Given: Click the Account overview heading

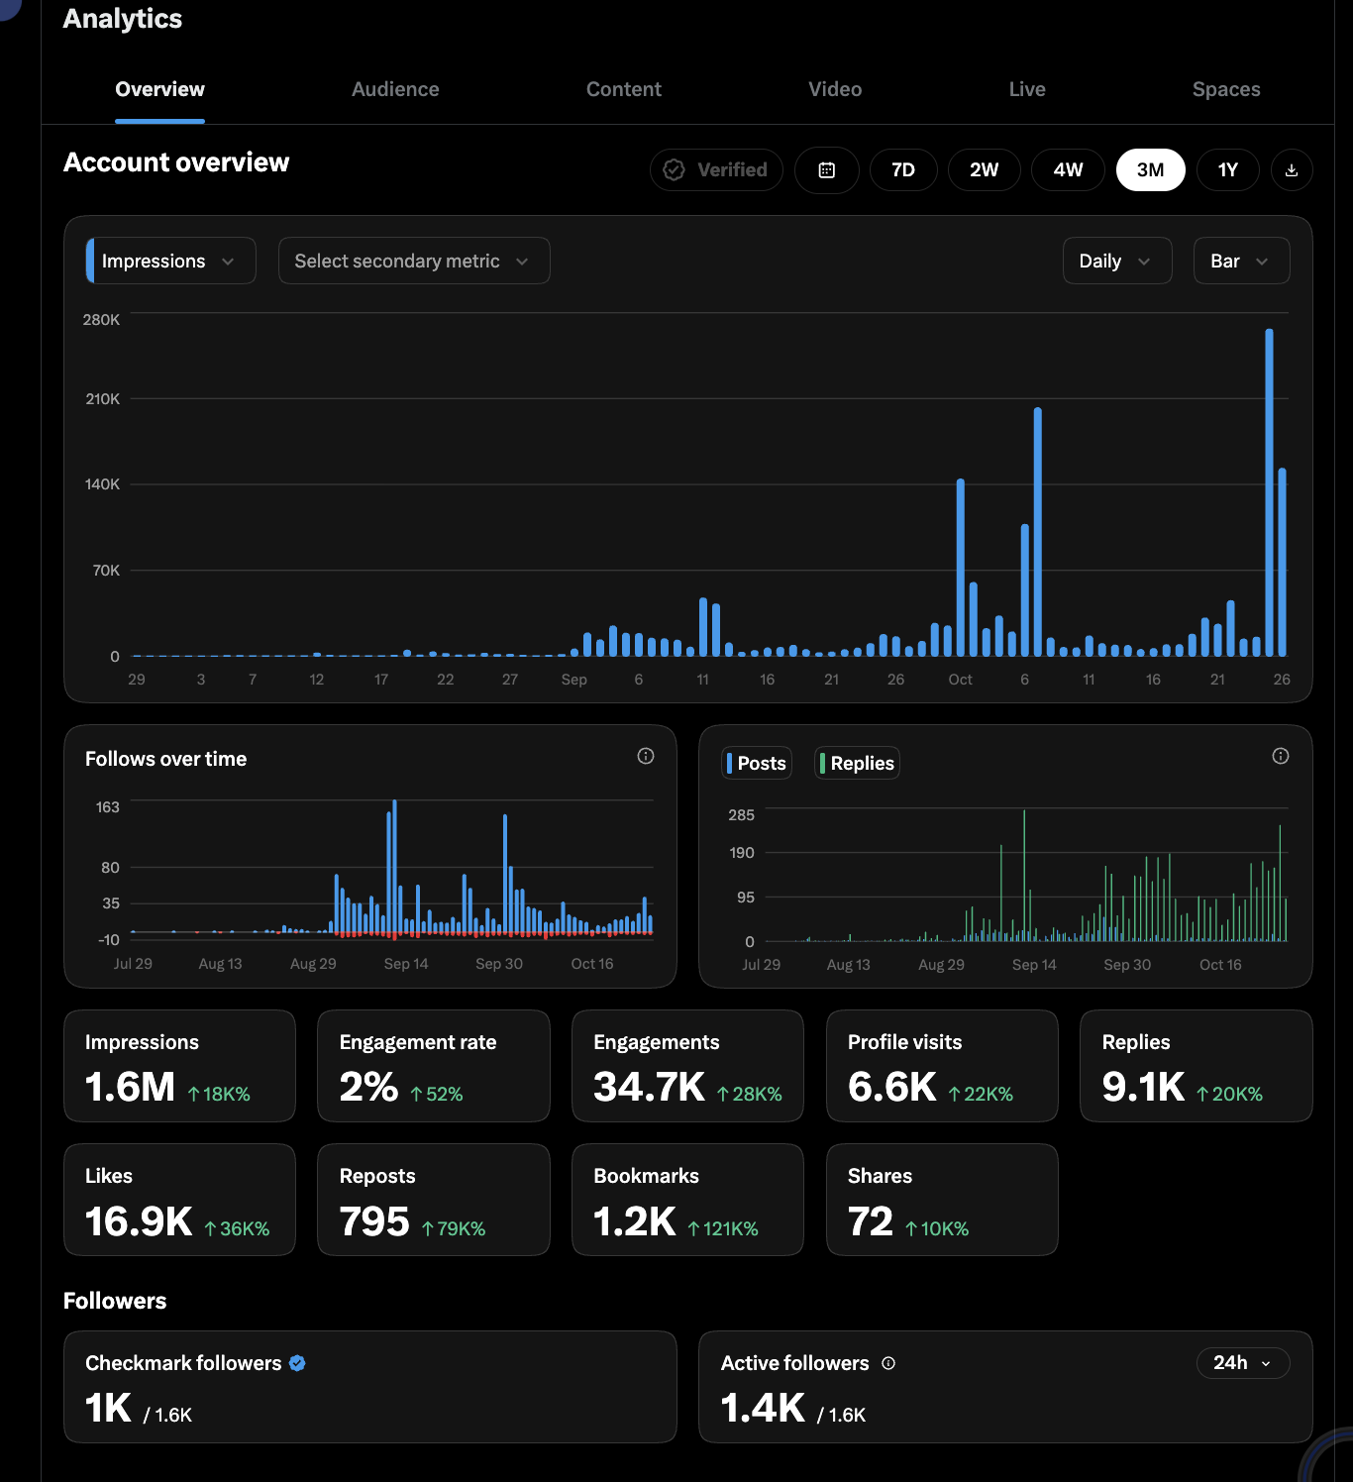Looking at the screenshot, I should coord(176,162).
